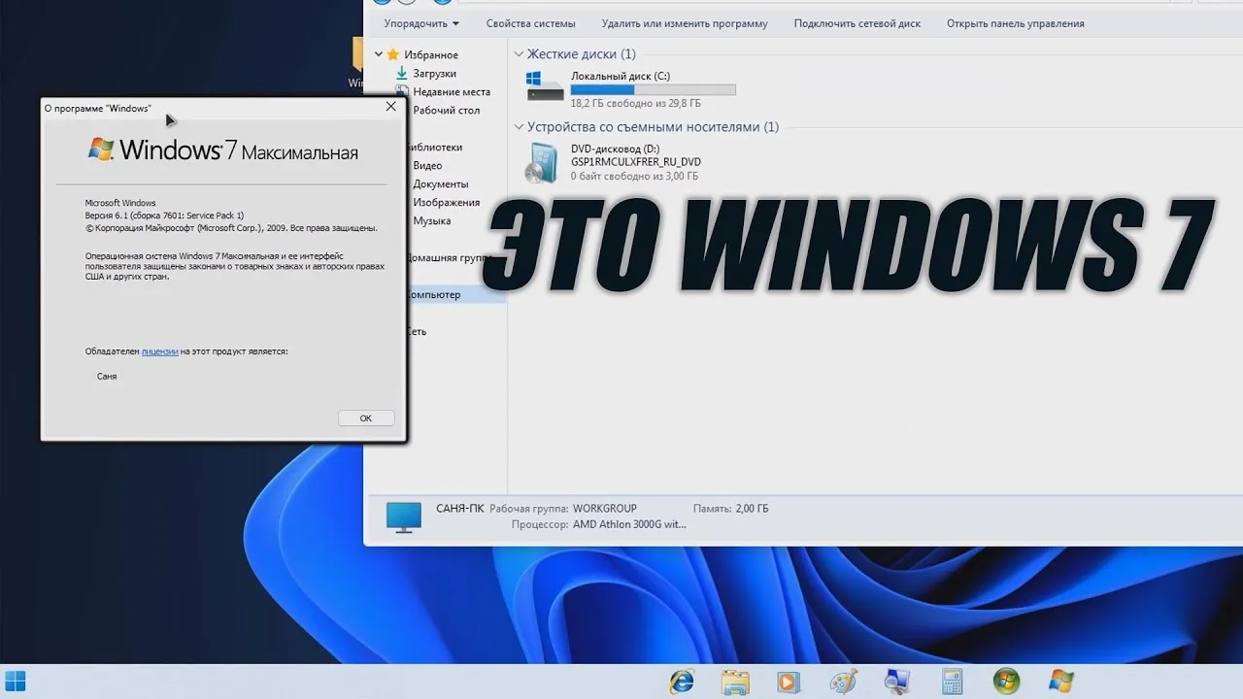Image resolution: width=1243 pixels, height=699 pixels.
Task: Open the лицензии license link
Action: coord(159,351)
